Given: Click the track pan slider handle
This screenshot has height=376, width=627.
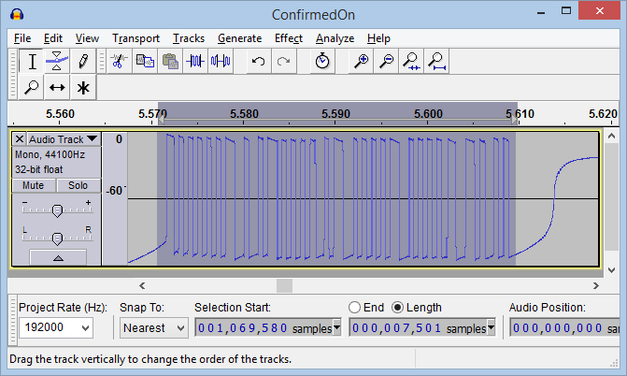Looking at the screenshot, I should pos(57,239).
